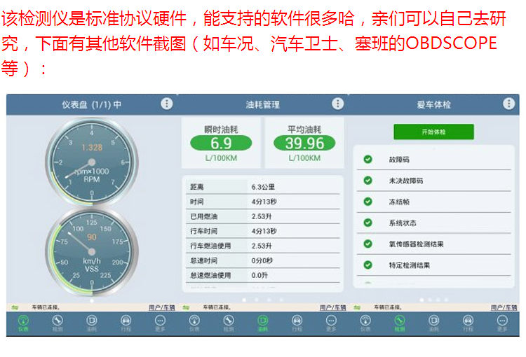Tap green connection icon in 油耗管理 status bar

186,307
